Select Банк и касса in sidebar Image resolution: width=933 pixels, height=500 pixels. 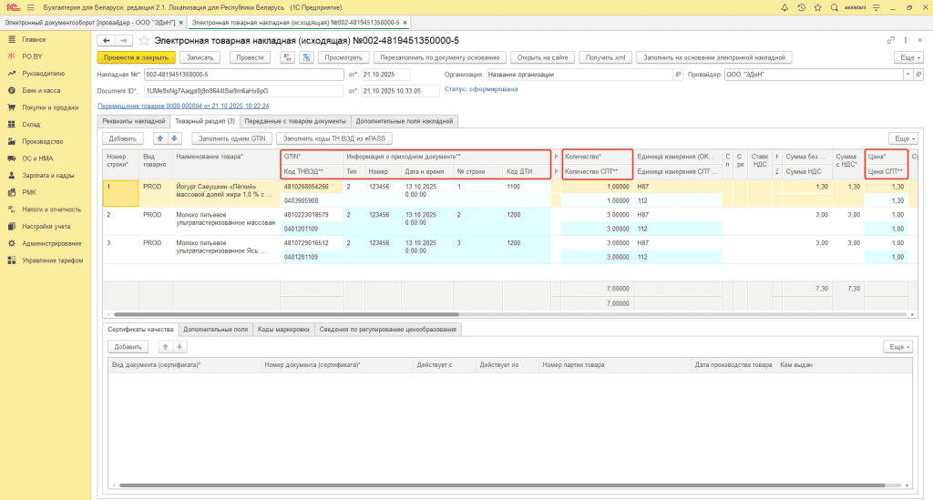pyautogui.click(x=43, y=90)
